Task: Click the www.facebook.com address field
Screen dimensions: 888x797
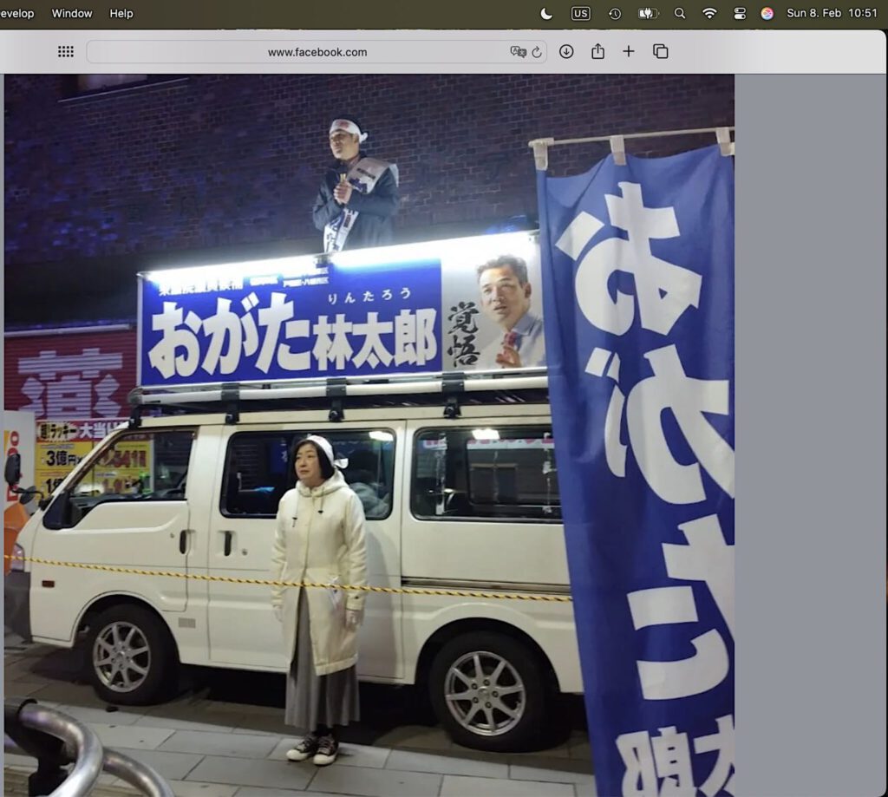Action: point(317,52)
